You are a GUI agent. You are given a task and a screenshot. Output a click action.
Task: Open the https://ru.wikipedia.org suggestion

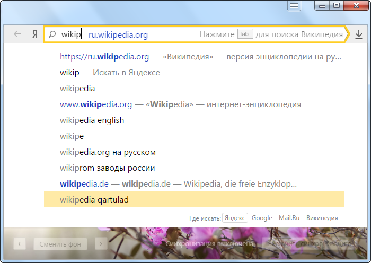tap(194, 57)
